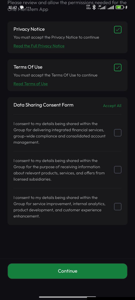This screenshot has height=300, width=135.
Task: Tap the network speed KB/s indicator
Action: tap(88, 7)
